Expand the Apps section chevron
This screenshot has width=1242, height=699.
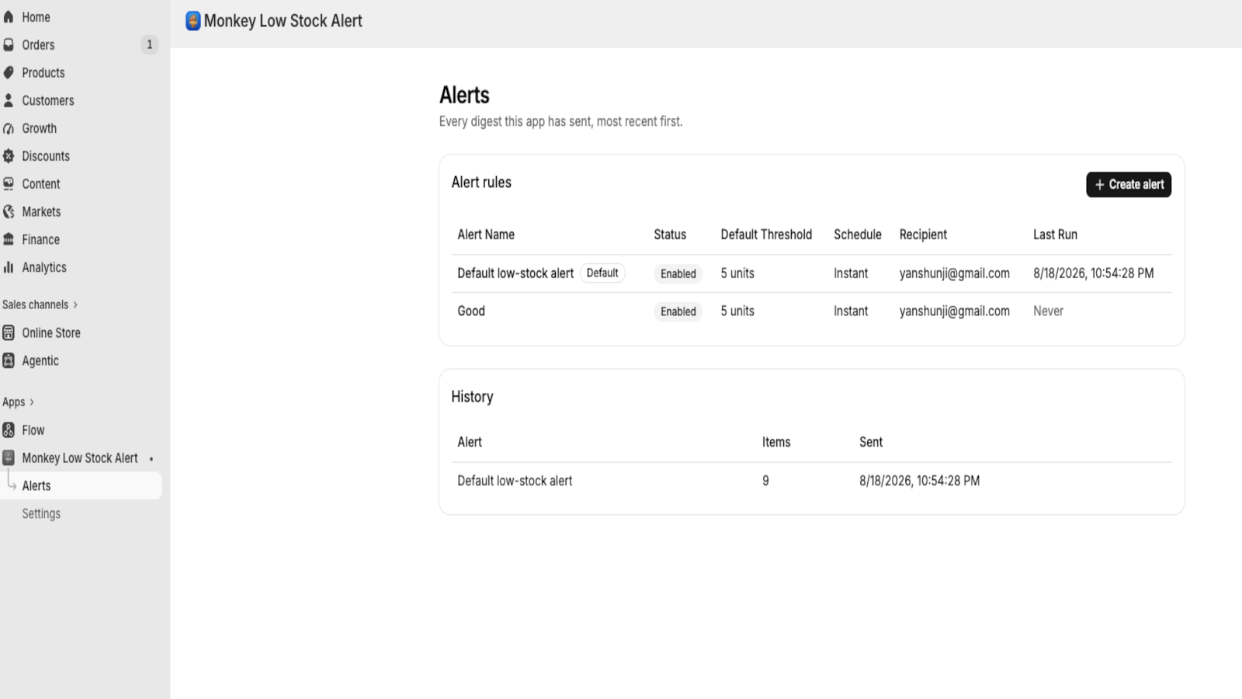point(32,402)
